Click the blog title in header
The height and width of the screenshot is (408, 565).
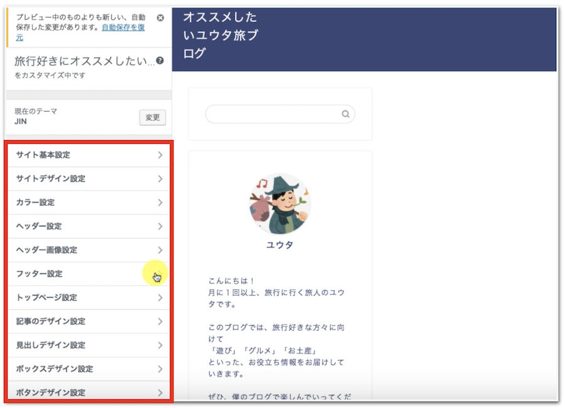click(220, 35)
